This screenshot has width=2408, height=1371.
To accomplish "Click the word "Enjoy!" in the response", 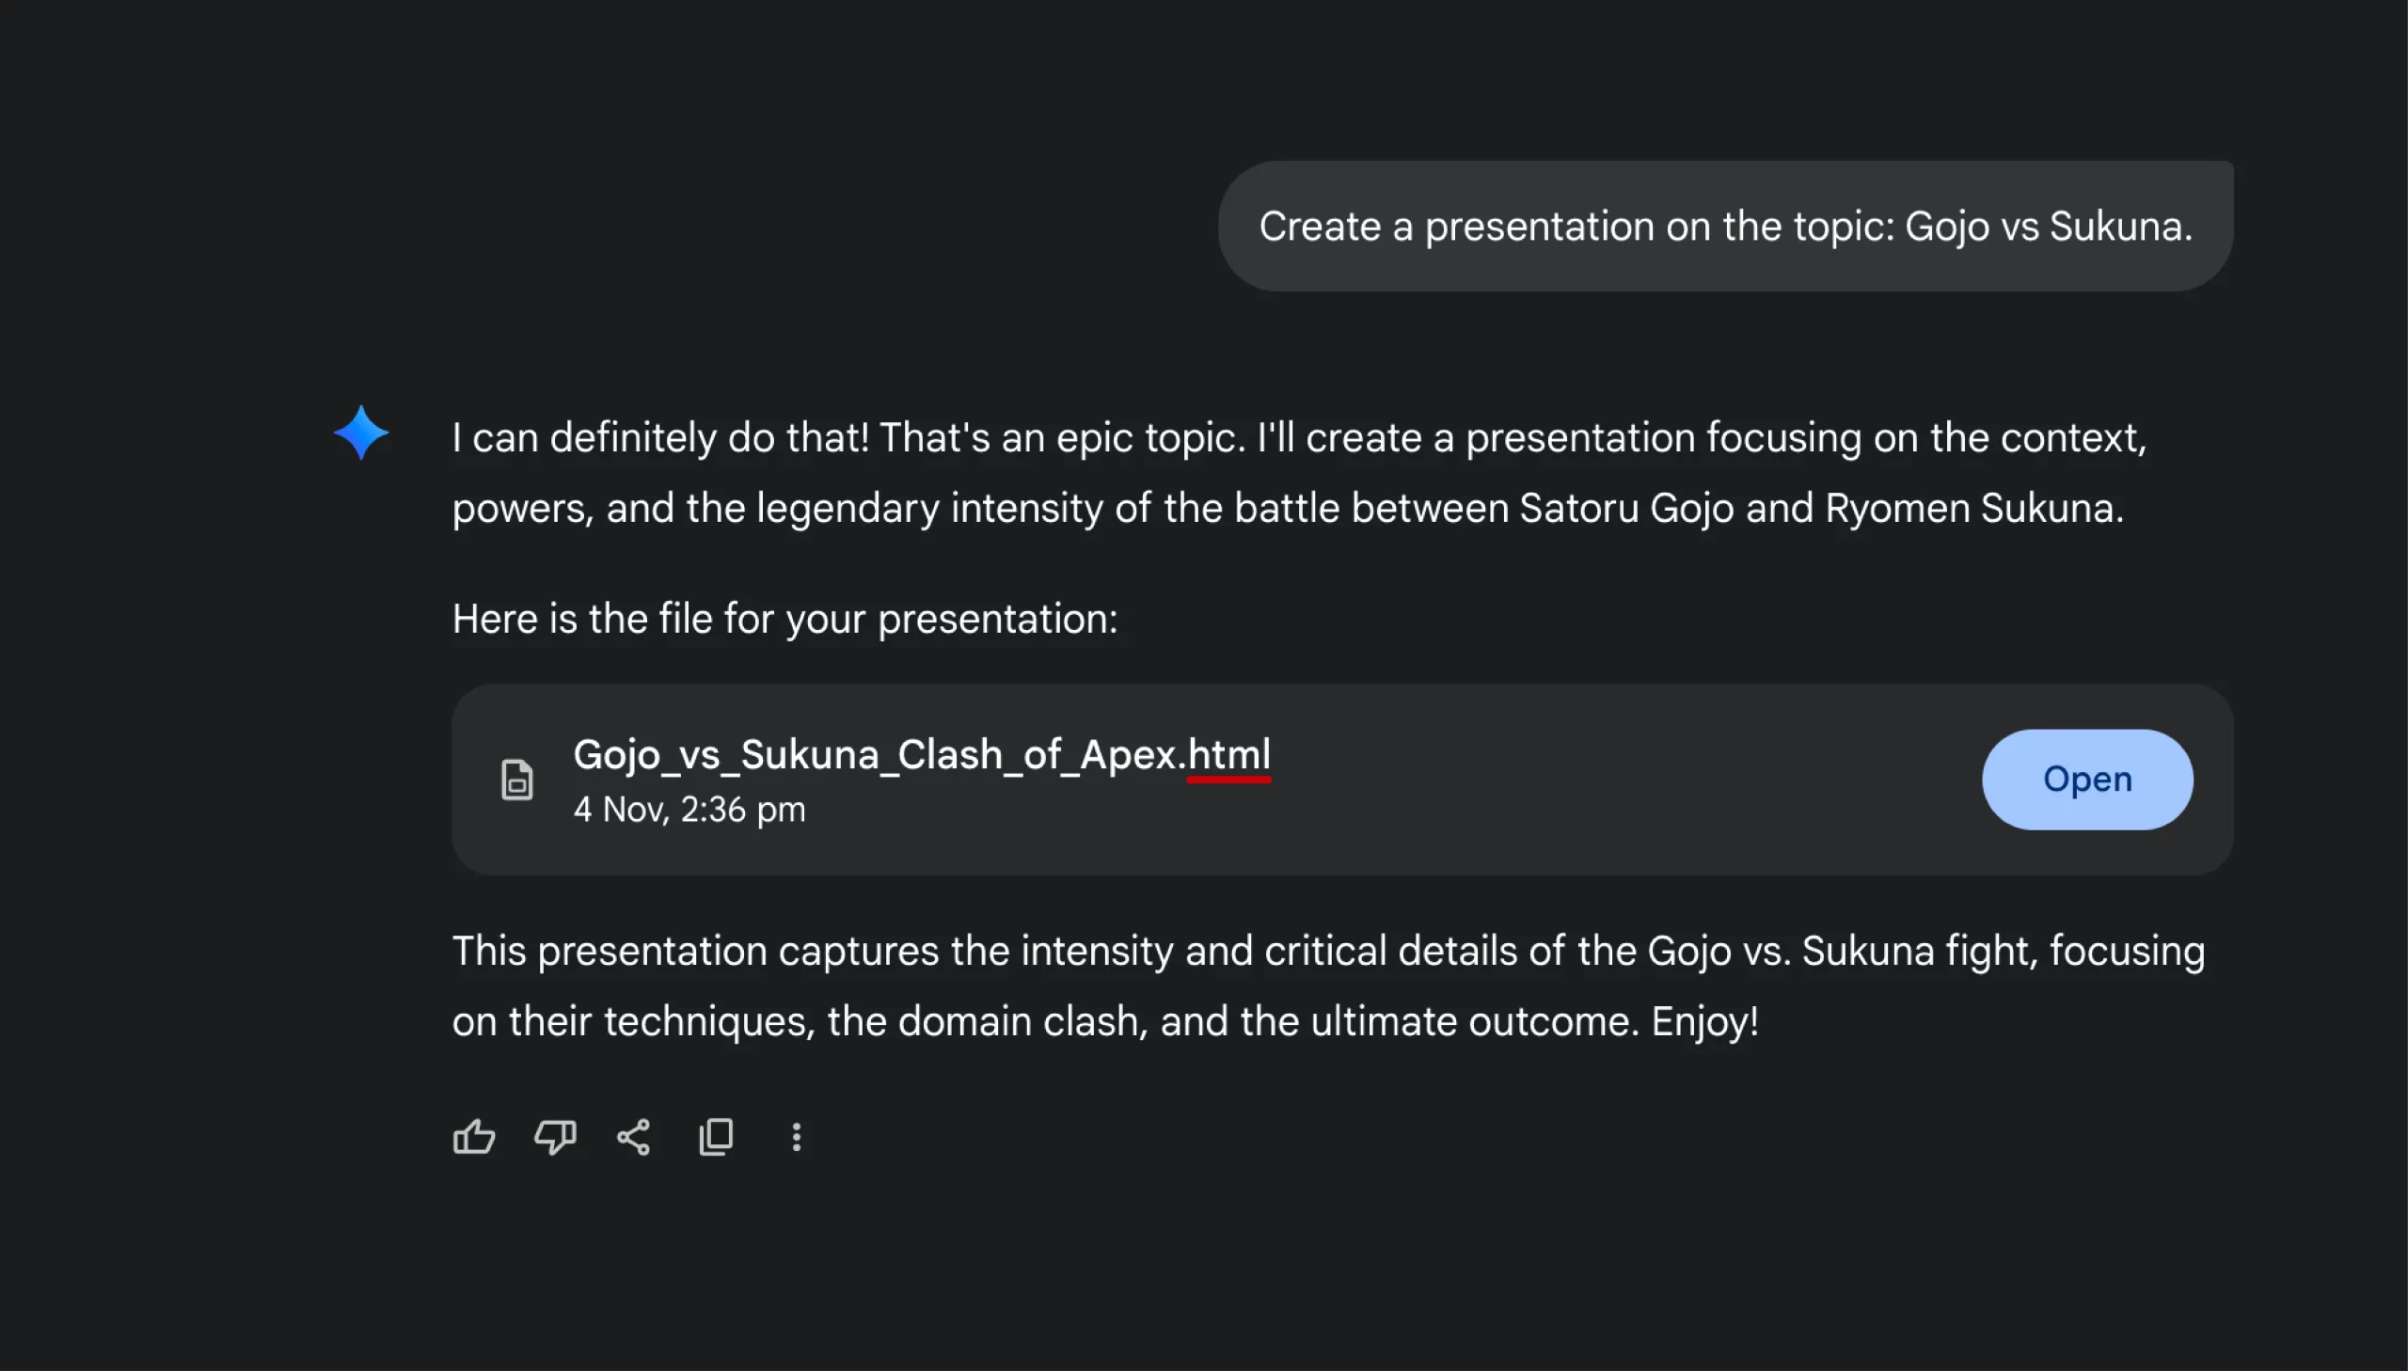I will [1704, 1020].
